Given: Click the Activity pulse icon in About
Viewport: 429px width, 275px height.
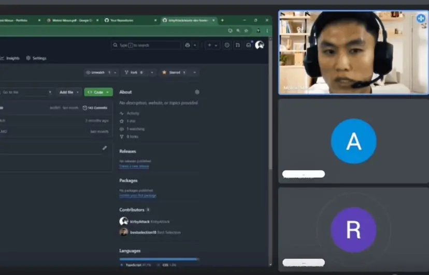Looking at the screenshot, I should pyautogui.click(x=122, y=113).
